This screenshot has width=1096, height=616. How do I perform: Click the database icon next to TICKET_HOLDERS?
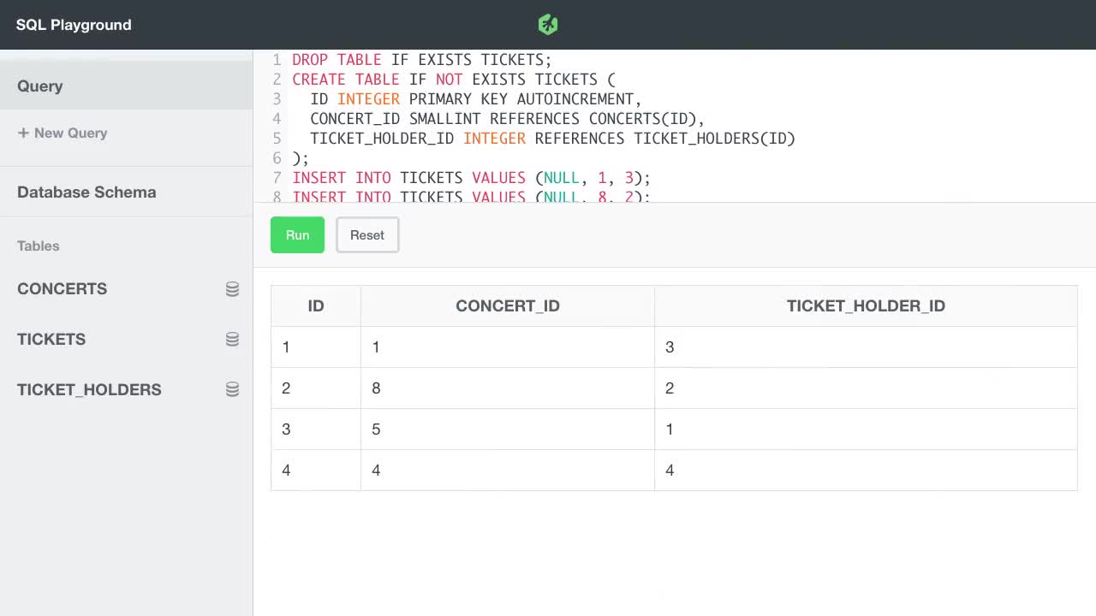tap(232, 389)
